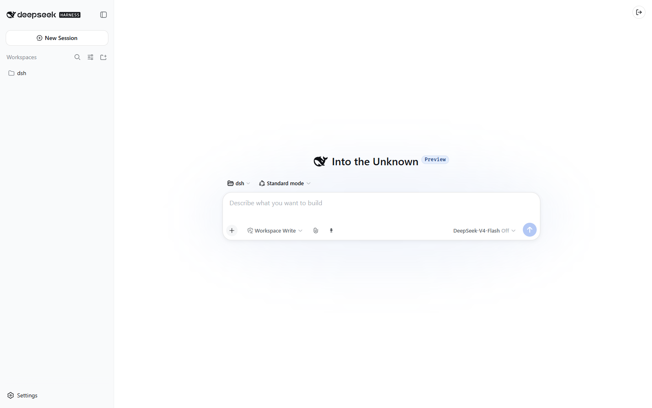
Task: Click the Preview badge
Action: tap(435, 160)
